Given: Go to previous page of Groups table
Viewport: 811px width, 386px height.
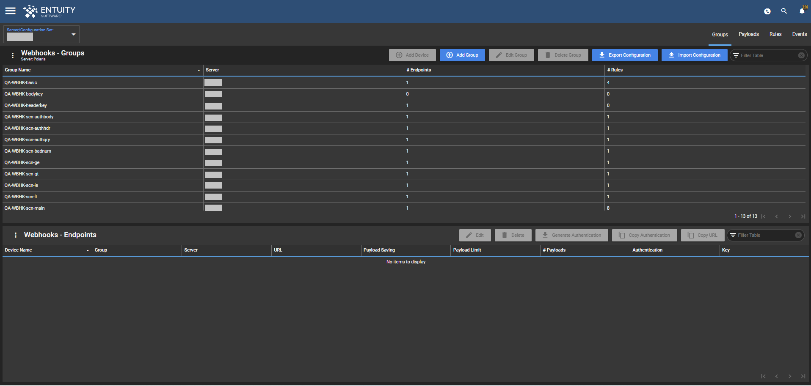Looking at the screenshot, I should pyautogui.click(x=776, y=216).
